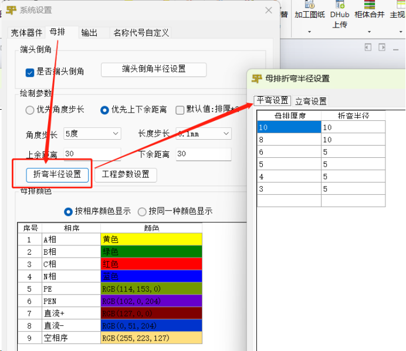Select the 平弯设置 tab

tap(272, 100)
